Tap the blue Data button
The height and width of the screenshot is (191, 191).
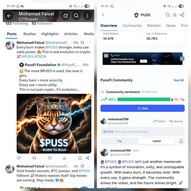(142, 108)
